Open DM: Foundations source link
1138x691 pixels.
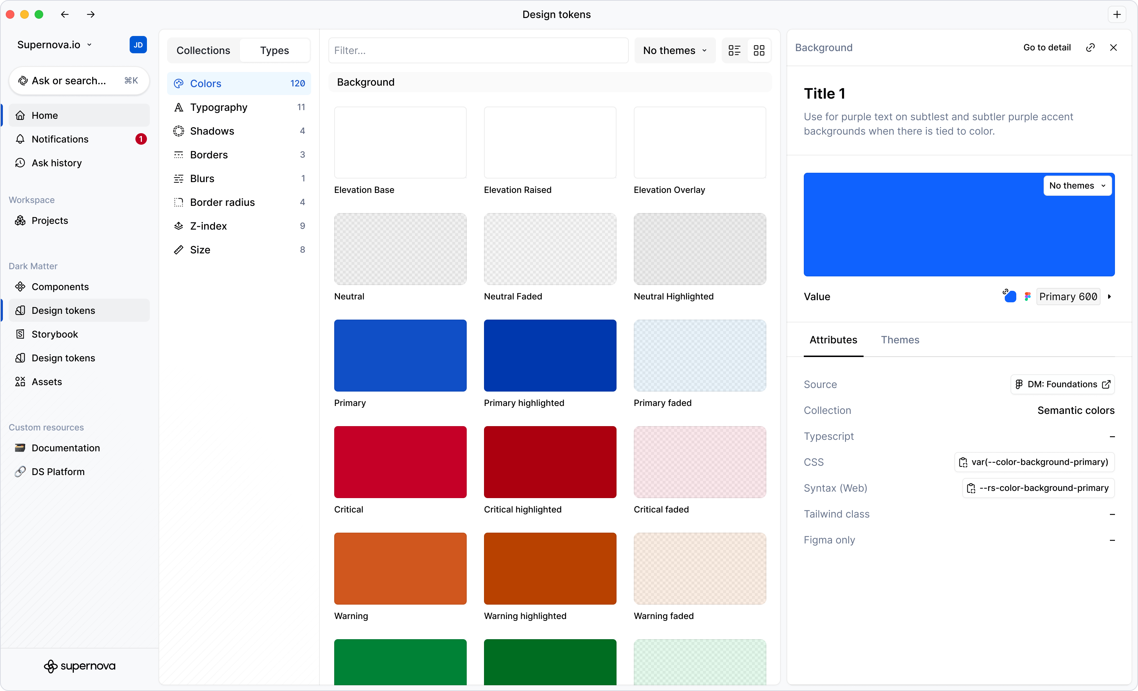click(1062, 384)
